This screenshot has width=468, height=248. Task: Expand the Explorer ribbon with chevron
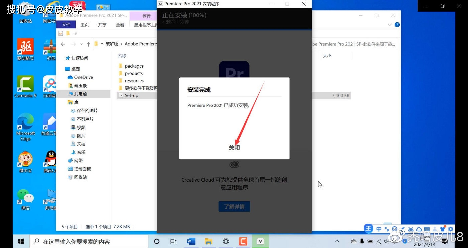390,25
